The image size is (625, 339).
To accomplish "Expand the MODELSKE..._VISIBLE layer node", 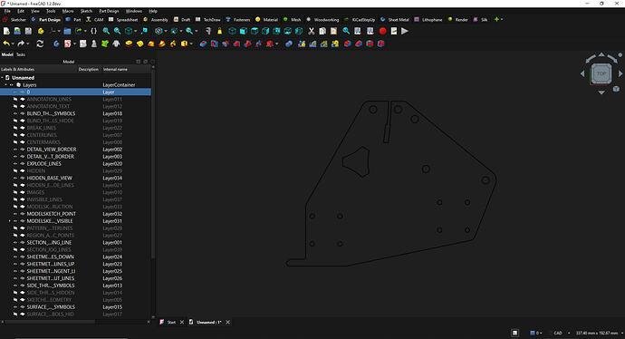I will click(x=10, y=221).
